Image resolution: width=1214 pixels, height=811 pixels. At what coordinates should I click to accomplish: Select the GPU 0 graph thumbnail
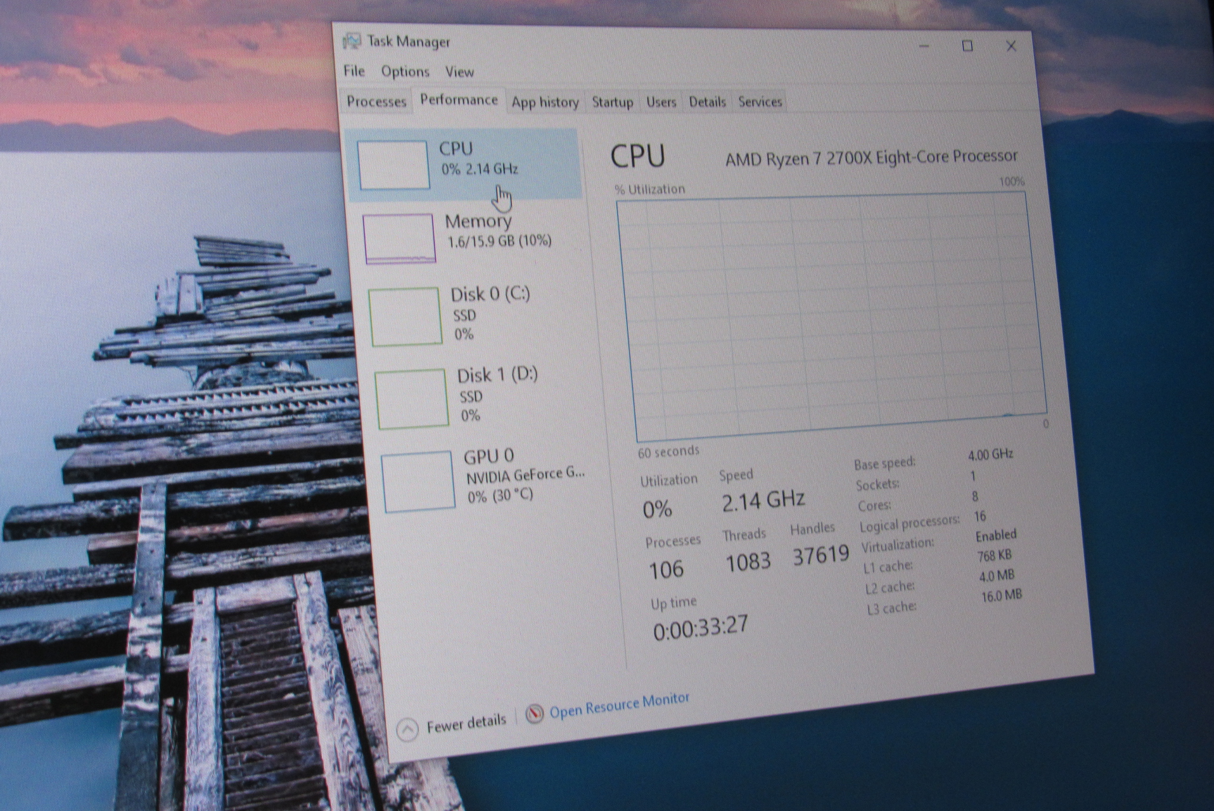pos(418,481)
